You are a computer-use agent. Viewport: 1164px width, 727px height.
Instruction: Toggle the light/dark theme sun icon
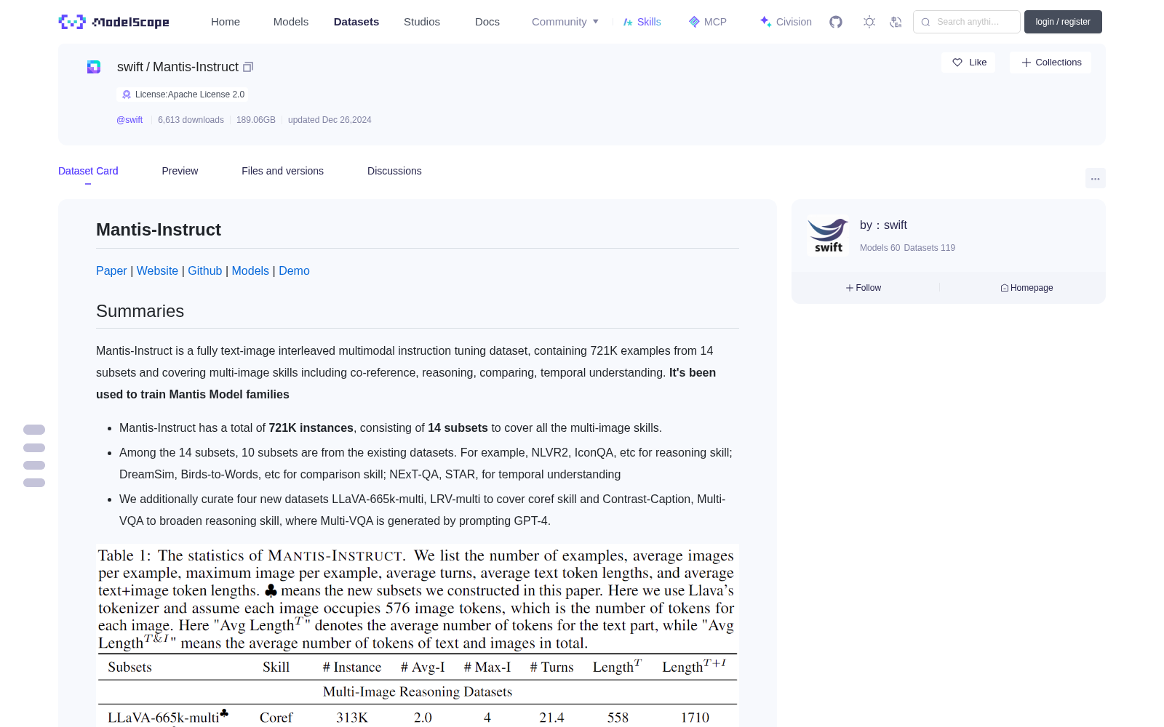point(869,22)
